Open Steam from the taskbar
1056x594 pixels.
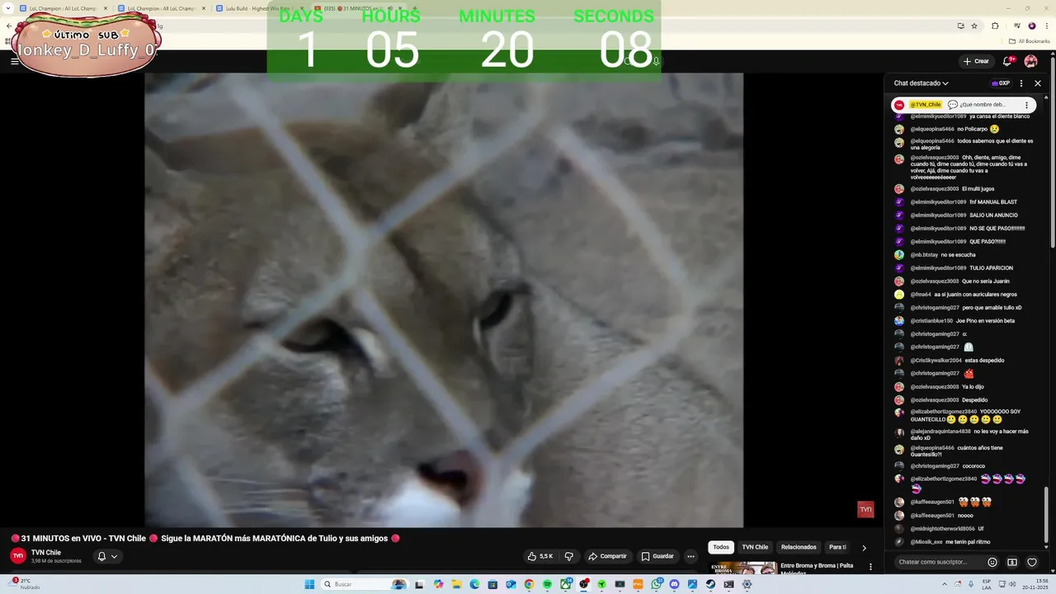tap(710, 584)
